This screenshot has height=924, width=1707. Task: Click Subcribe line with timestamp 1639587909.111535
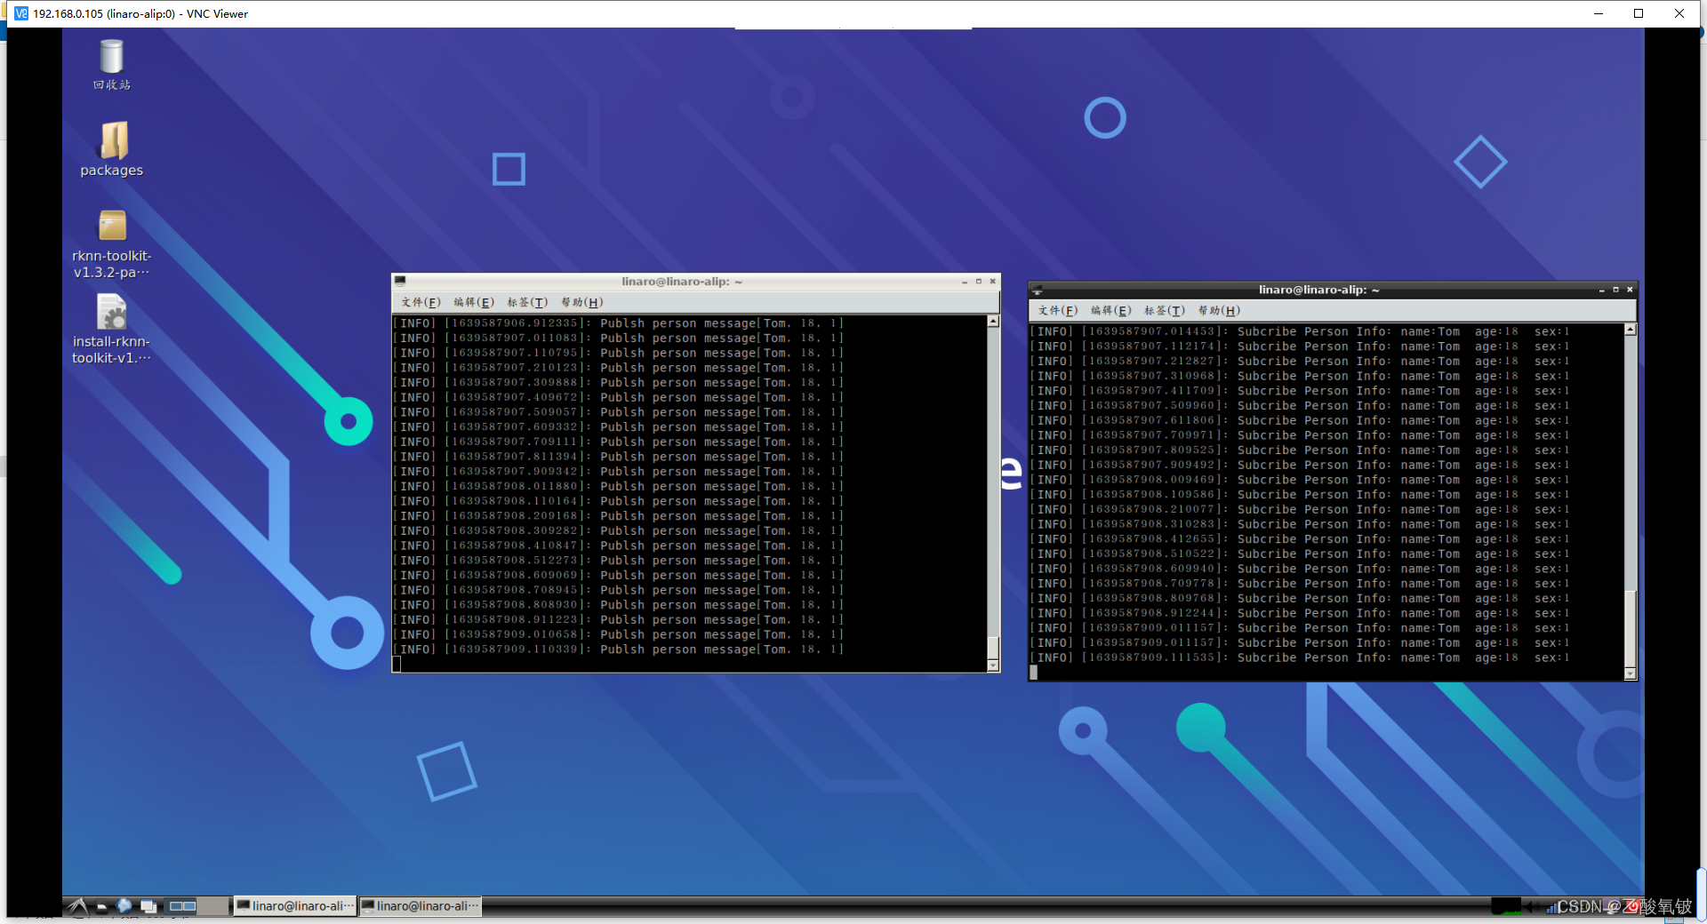[x=1301, y=657]
